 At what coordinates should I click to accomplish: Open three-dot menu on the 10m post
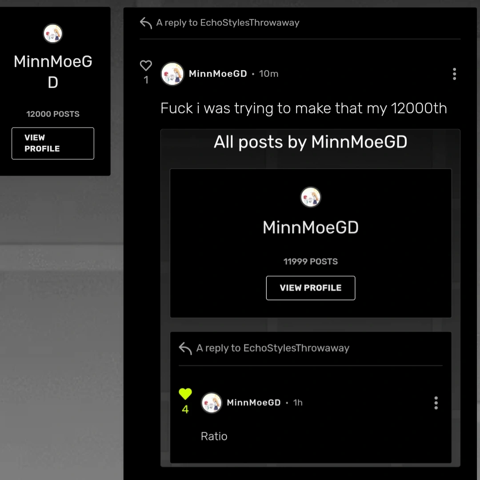(454, 74)
